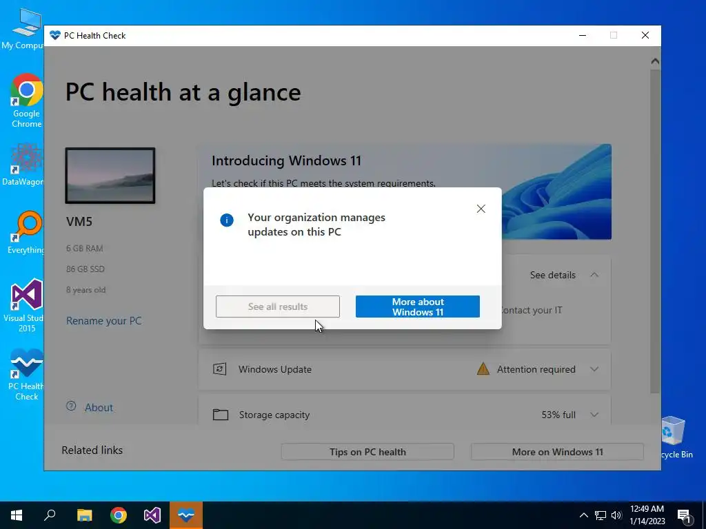706x529 pixels.
Task: Open the notification center icon
Action: coord(685,517)
